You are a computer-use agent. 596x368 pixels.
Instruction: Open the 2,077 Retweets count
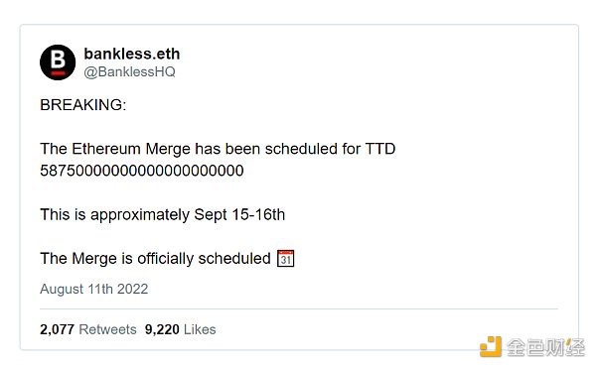[x=88, y=329]
